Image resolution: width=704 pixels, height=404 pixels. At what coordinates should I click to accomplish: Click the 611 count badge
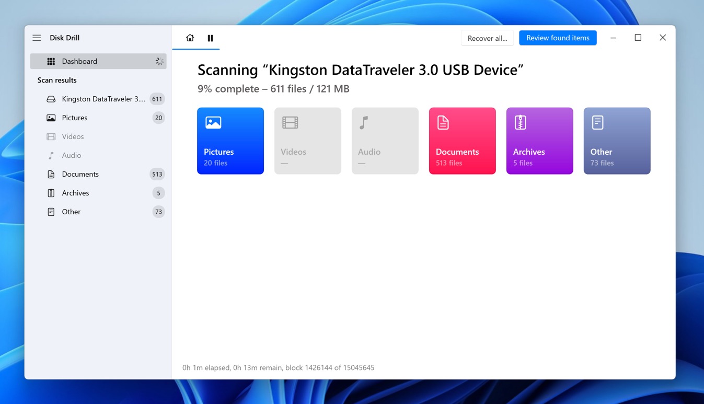click(157, 99)
